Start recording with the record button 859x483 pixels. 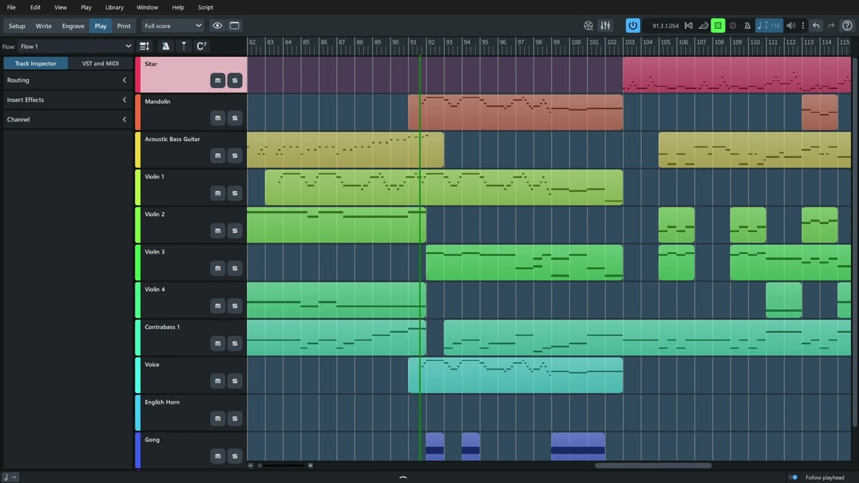(733, 25)
